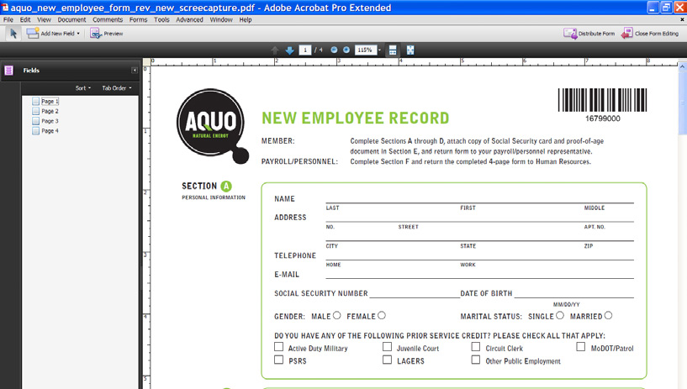Click the fit width scrolling icon
This screenshot has height=389, width=687.
(x=393, y=50)
